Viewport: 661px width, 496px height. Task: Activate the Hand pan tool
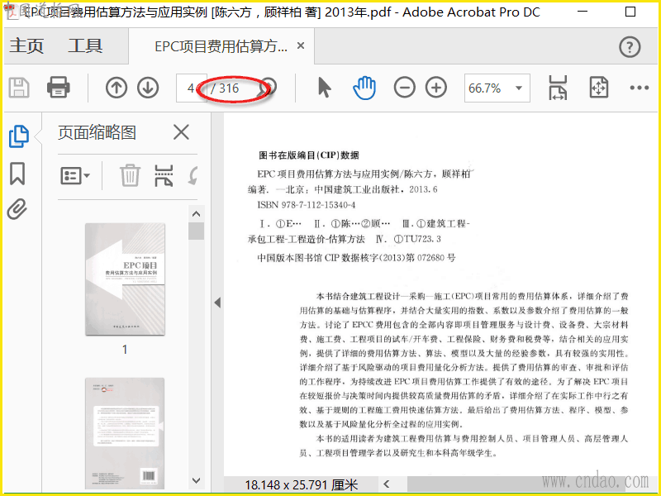pyautogui.click(x=364, y=88)
